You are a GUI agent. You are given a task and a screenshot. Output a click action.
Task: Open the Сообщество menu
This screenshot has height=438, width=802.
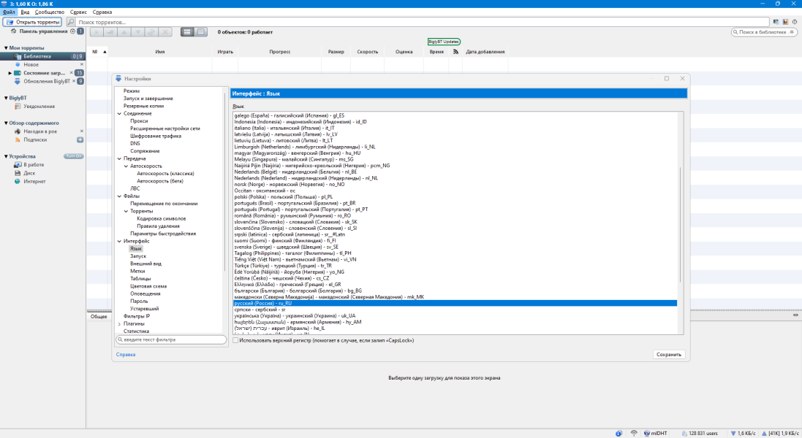click(50, 12)
